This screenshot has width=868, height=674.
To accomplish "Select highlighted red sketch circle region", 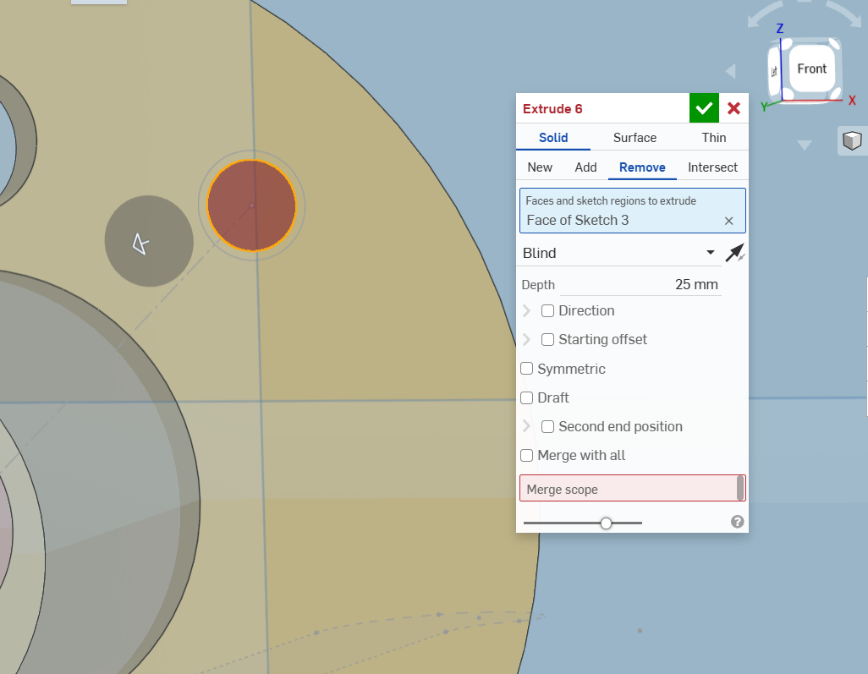I will tap(252, 205).
